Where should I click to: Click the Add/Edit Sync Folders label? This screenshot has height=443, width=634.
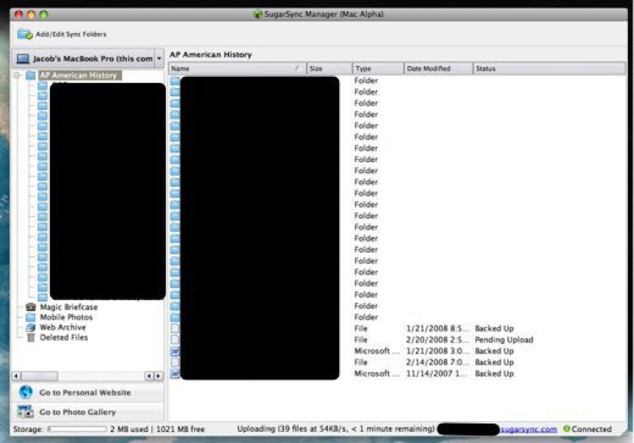click(x=71, y=35)
